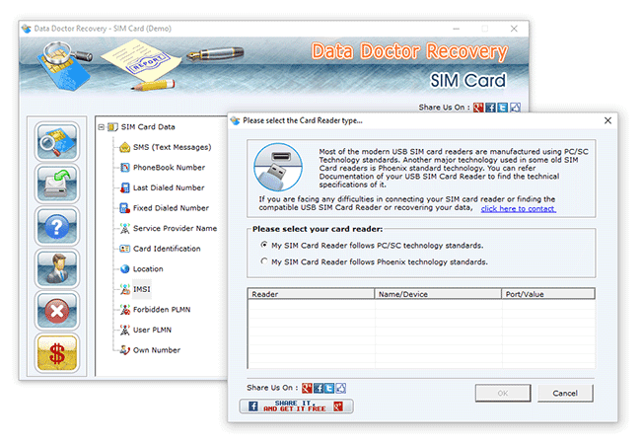641x444 pixels.
Task: Click Twitter share icon in dialog
Action: pyautogui.click(x=329, y=388)
